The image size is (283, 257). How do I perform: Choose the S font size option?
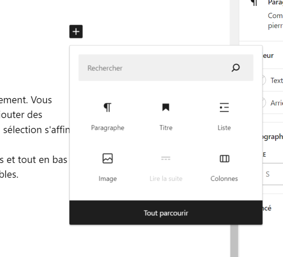point(268,174)
